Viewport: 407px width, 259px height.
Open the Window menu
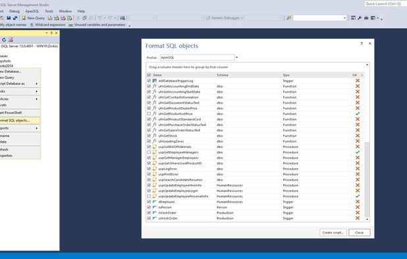click(x=65, y=11)
